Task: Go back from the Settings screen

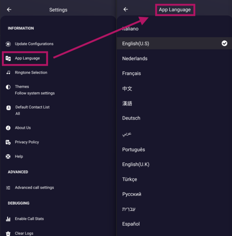Action: pos(9,9)
